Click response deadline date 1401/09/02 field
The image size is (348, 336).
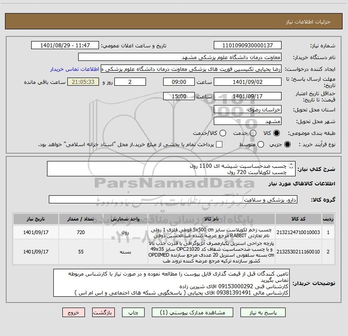[248, 82]
